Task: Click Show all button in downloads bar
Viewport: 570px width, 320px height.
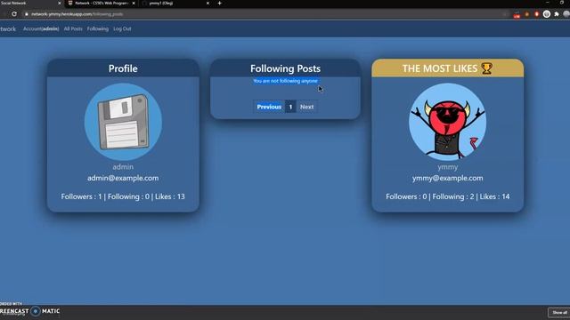Action: point(559,312)
